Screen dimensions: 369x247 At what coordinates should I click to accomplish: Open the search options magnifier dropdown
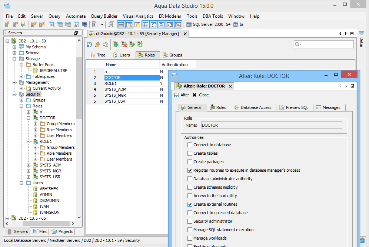[x=298, y=44]
